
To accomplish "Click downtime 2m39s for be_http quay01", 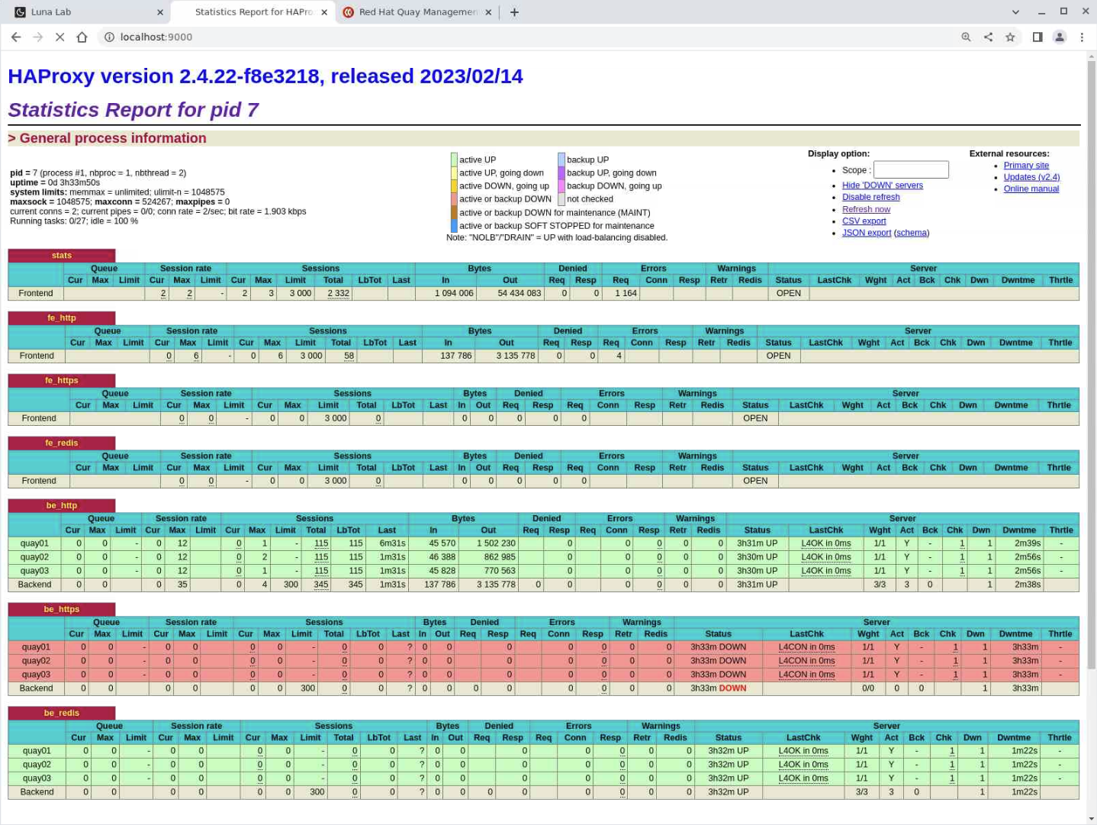I will pos(1028,543).
